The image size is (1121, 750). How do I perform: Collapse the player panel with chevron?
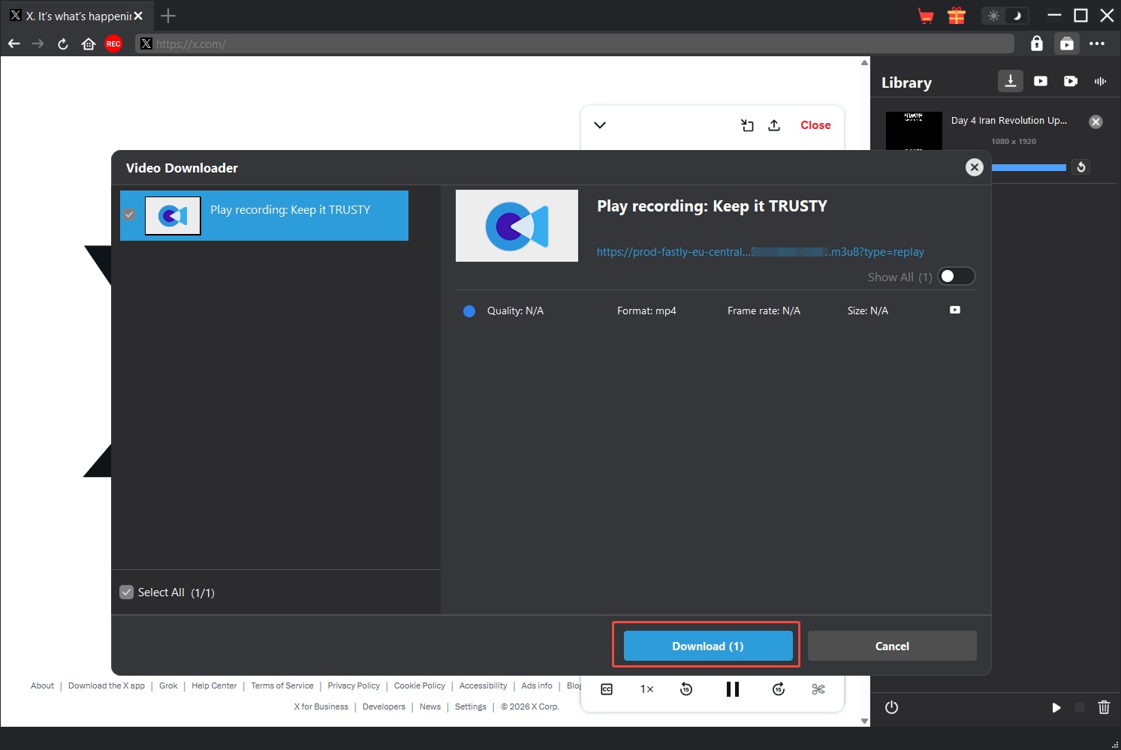click(x=600, y=125)
